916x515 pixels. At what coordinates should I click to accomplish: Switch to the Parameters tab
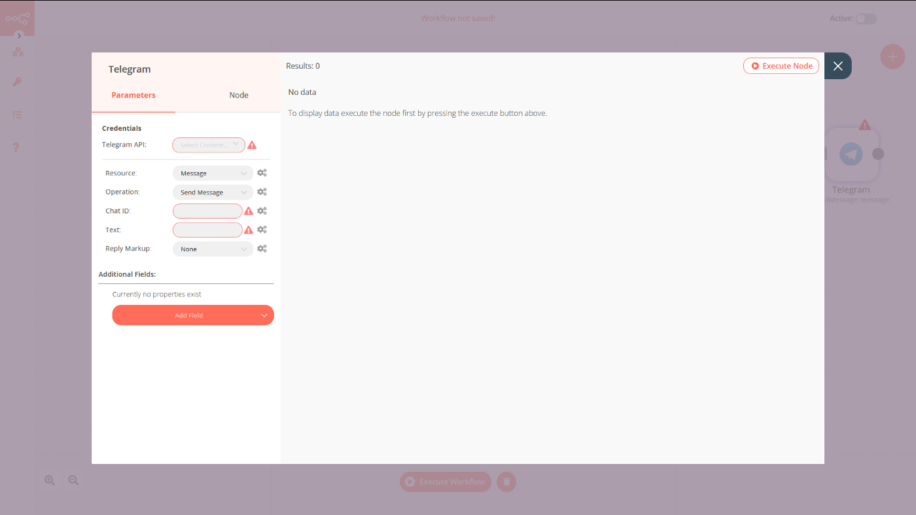pyautogui.click(x=133, y=96)
